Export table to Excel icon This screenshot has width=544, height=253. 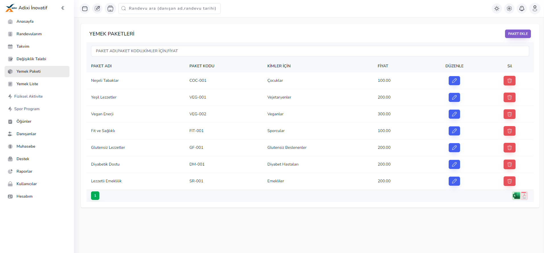pyautogui.click(x=516, y=196)
